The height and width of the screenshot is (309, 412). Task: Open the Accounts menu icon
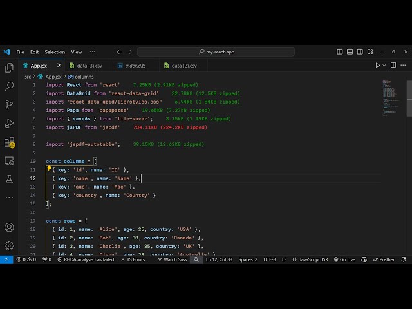(9, 227)
